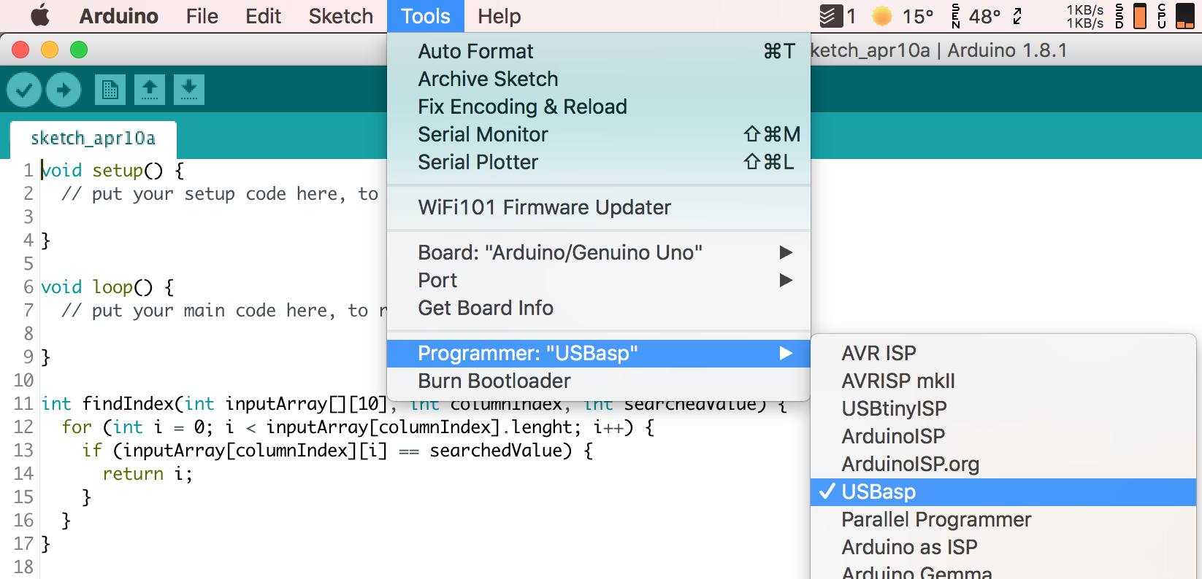
Task: Choose AVR ISP as programmer
Action: (x=878, y=354)
